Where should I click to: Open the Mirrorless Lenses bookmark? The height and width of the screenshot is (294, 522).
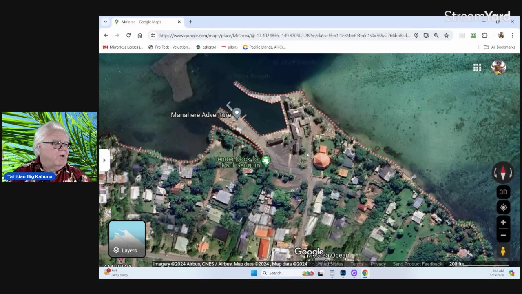coord(123,47)
